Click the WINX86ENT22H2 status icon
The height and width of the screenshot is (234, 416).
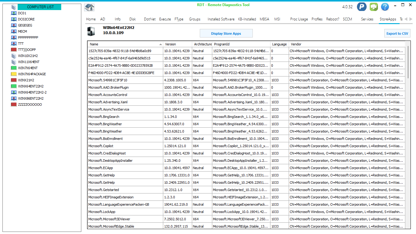coord(14,98)
